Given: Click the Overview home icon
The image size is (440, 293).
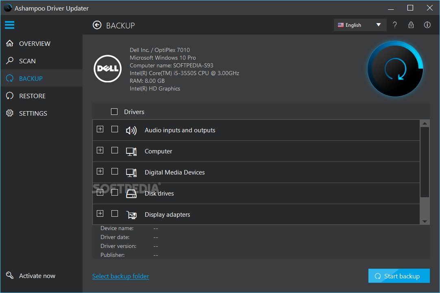Looking at the screenshot, I should tap(10, 43).
